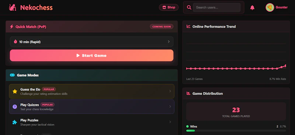Click 'Challenge your rating estimation skills' text

click(44, 94)
